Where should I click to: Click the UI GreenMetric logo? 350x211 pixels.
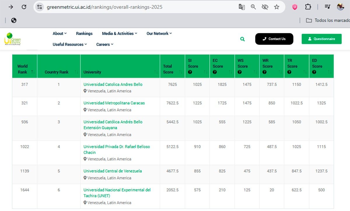13,39
